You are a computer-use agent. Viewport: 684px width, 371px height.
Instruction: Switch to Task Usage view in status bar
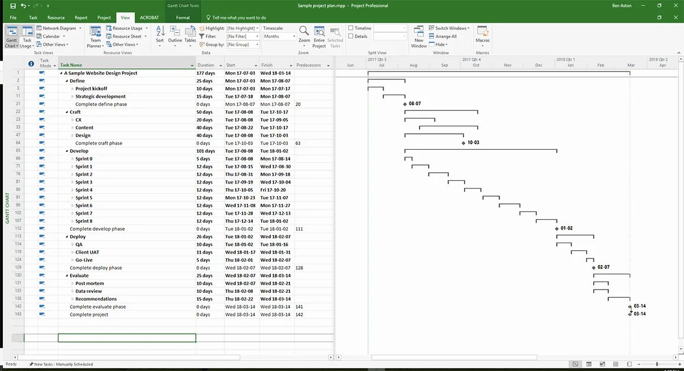[x=589, y=364]
